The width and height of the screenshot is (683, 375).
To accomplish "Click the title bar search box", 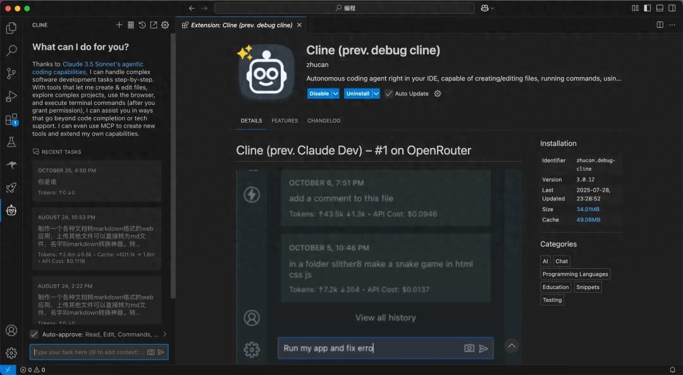I will pyautogui.click(x=345, y=8).
